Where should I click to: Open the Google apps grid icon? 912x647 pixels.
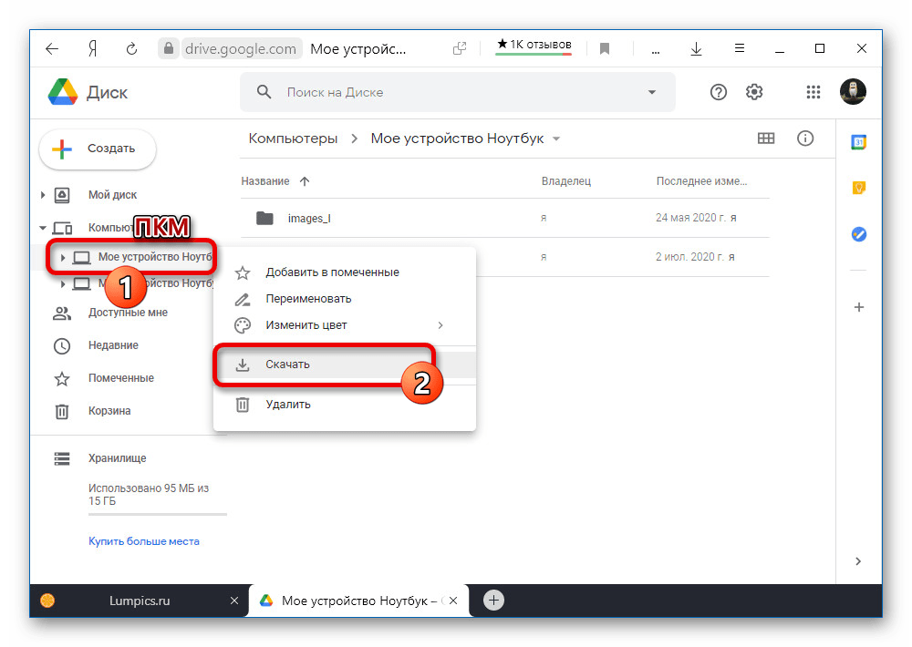814,92
